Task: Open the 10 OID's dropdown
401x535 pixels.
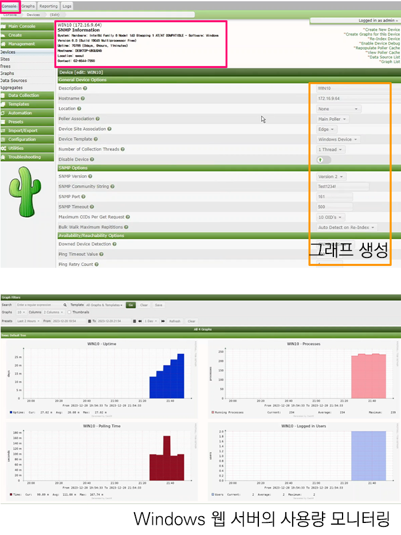Action: [330, 217]
